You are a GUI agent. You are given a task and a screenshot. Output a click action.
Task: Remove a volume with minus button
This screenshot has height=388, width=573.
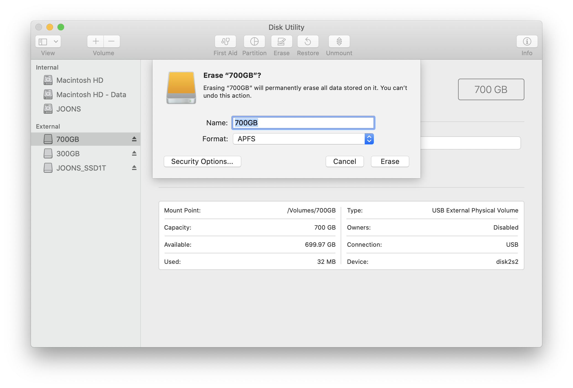pos(112,42)
